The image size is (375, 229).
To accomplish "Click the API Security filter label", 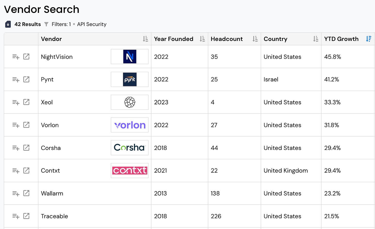I will click(92, 24).
